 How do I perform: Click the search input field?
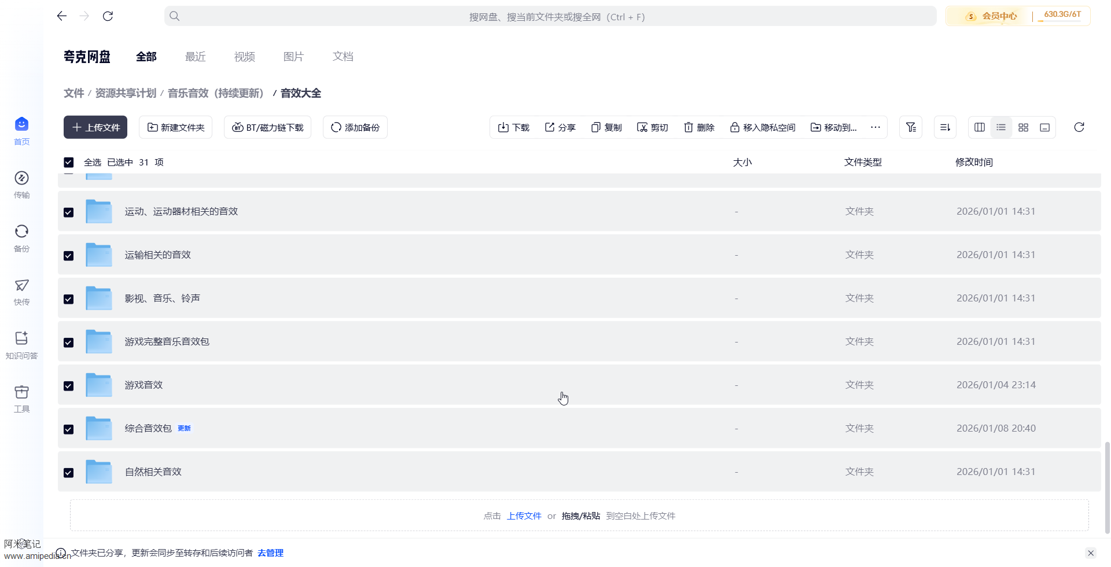pyautogui.click(x=550, y=17)
